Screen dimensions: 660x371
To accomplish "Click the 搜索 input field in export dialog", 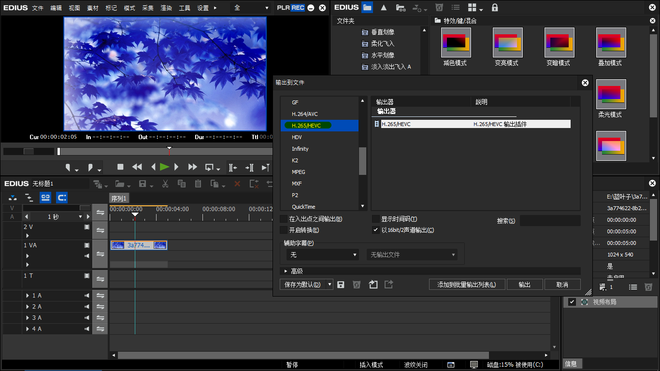I will tap(550, 220).
